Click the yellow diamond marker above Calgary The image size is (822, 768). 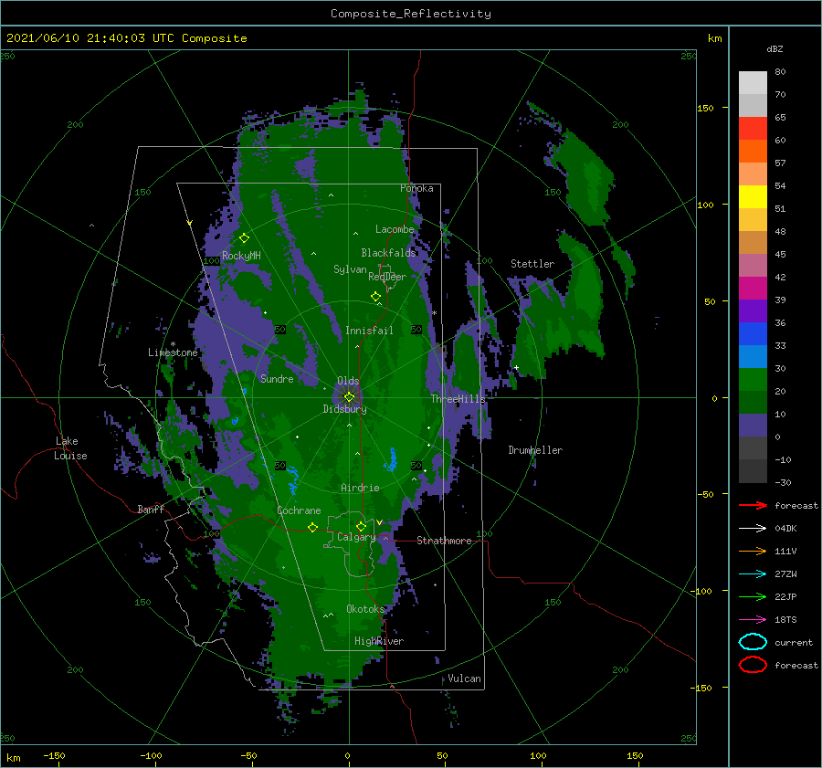click(361, 526)
